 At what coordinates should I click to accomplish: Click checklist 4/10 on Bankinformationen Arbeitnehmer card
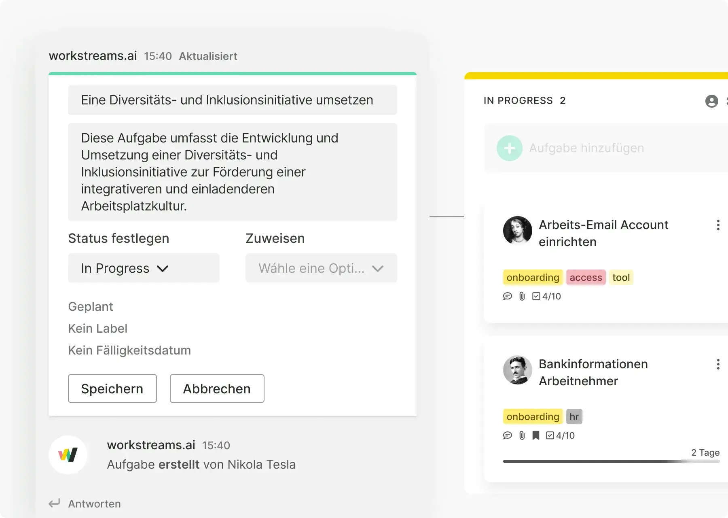[x=561, y=435]
